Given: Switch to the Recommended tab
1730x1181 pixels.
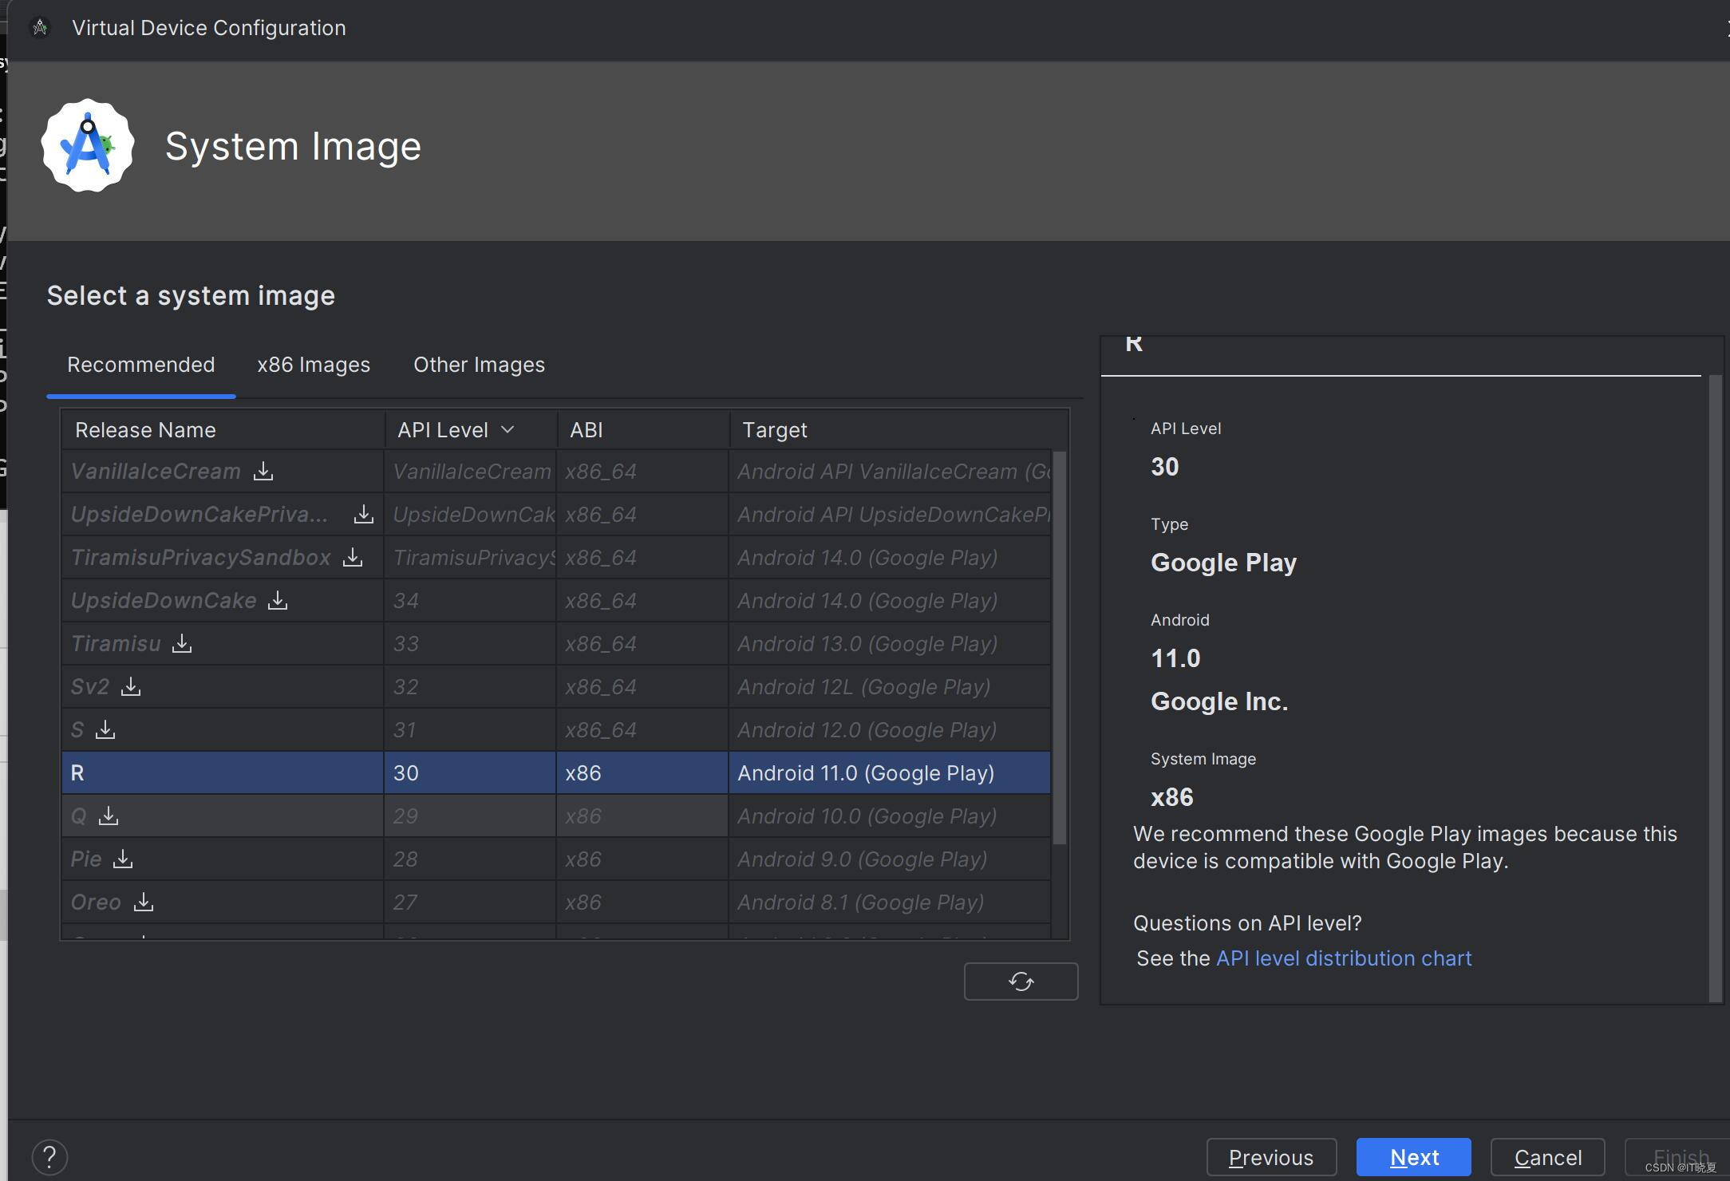Looking at the screenshot, I should 141,365.
